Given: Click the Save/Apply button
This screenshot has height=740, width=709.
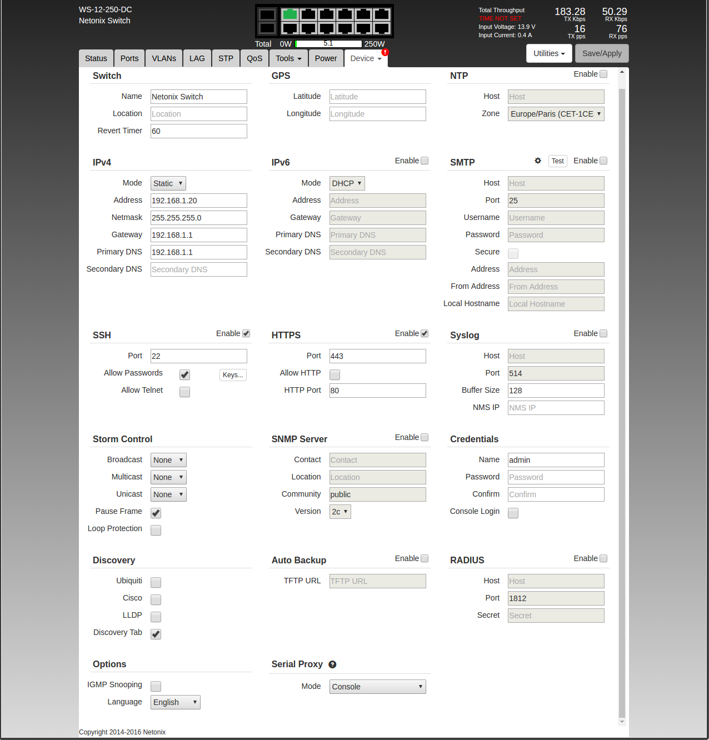Looking at the screenshot, I should click(x=602, y=53).
